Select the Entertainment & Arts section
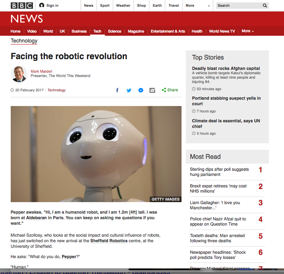Screen dimensions: 284x274 pyautogui.click(x=168, y=31)
